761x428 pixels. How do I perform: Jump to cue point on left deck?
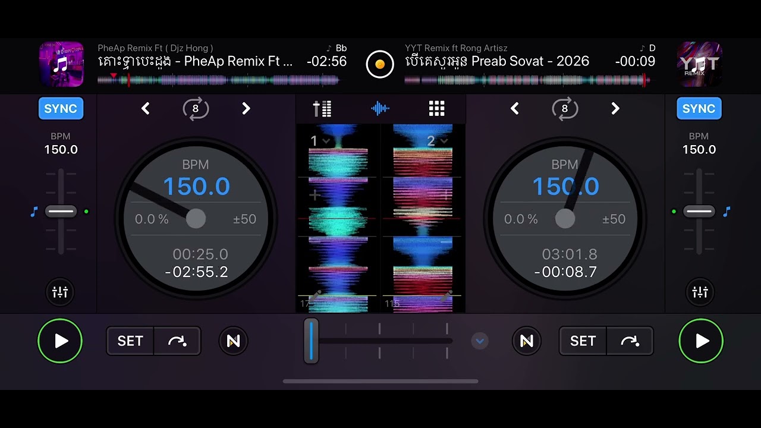coord(177,341)
